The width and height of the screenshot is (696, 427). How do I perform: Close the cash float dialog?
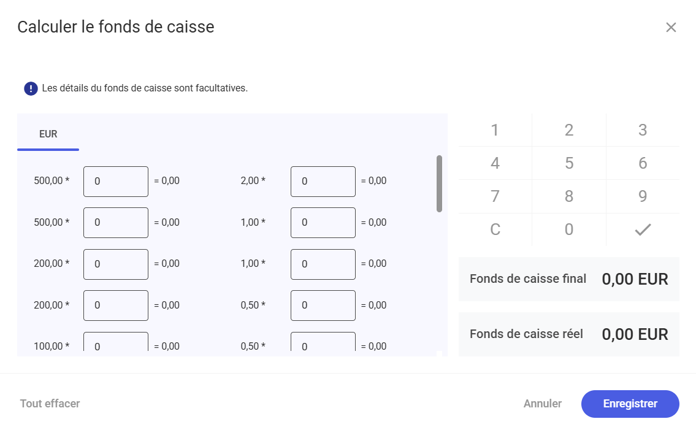click(671, 27)
